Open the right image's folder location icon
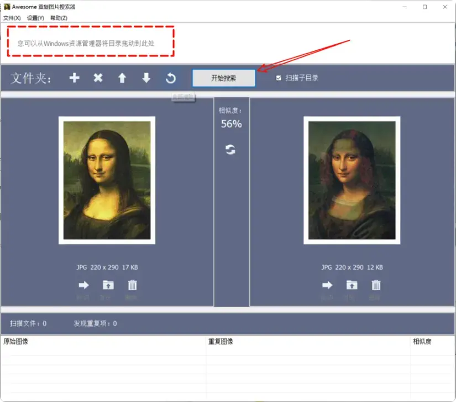Screen dimensions: 456x402 (x=352, y=285)
